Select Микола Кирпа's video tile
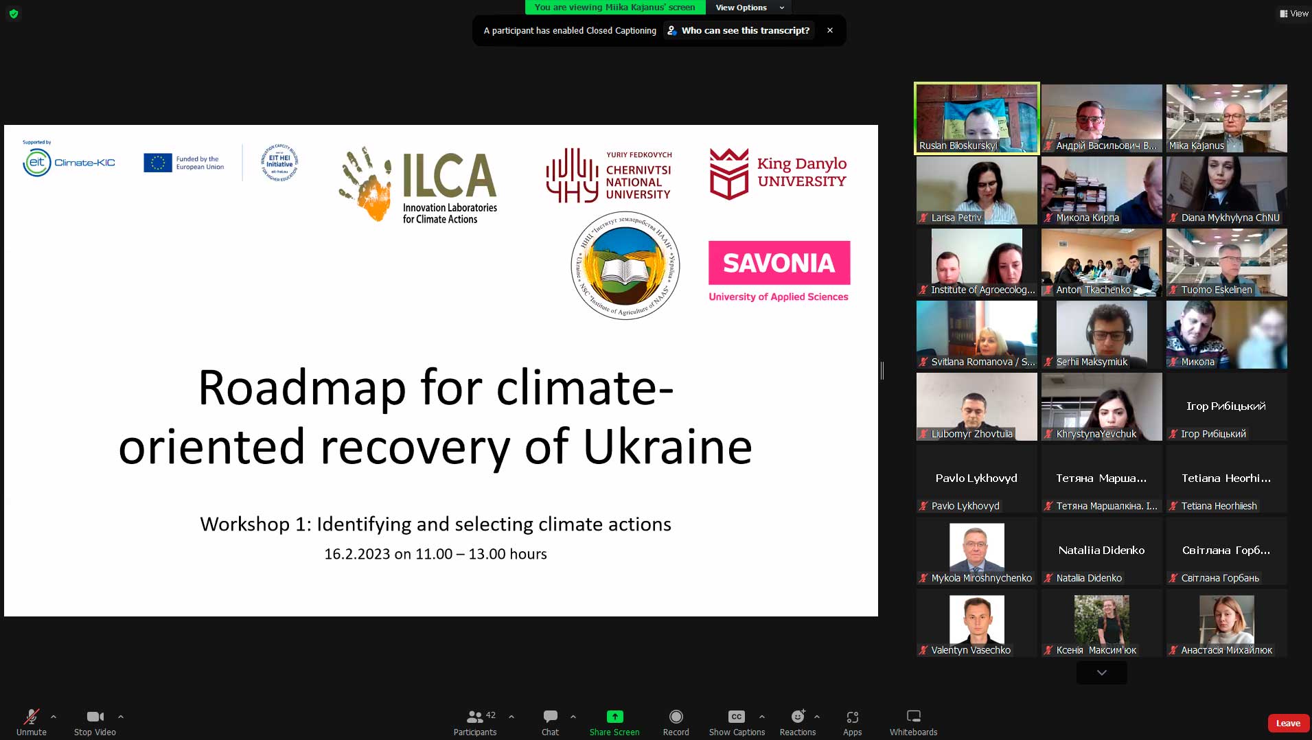Viewport: 1312px width, 740px height. (1102, 190)
